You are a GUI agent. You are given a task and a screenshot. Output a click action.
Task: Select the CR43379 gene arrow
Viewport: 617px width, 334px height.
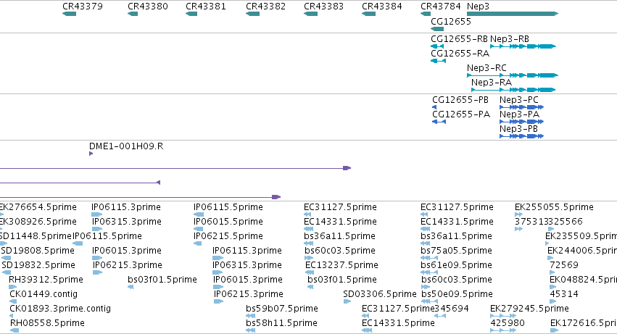[x=70, y=14]
